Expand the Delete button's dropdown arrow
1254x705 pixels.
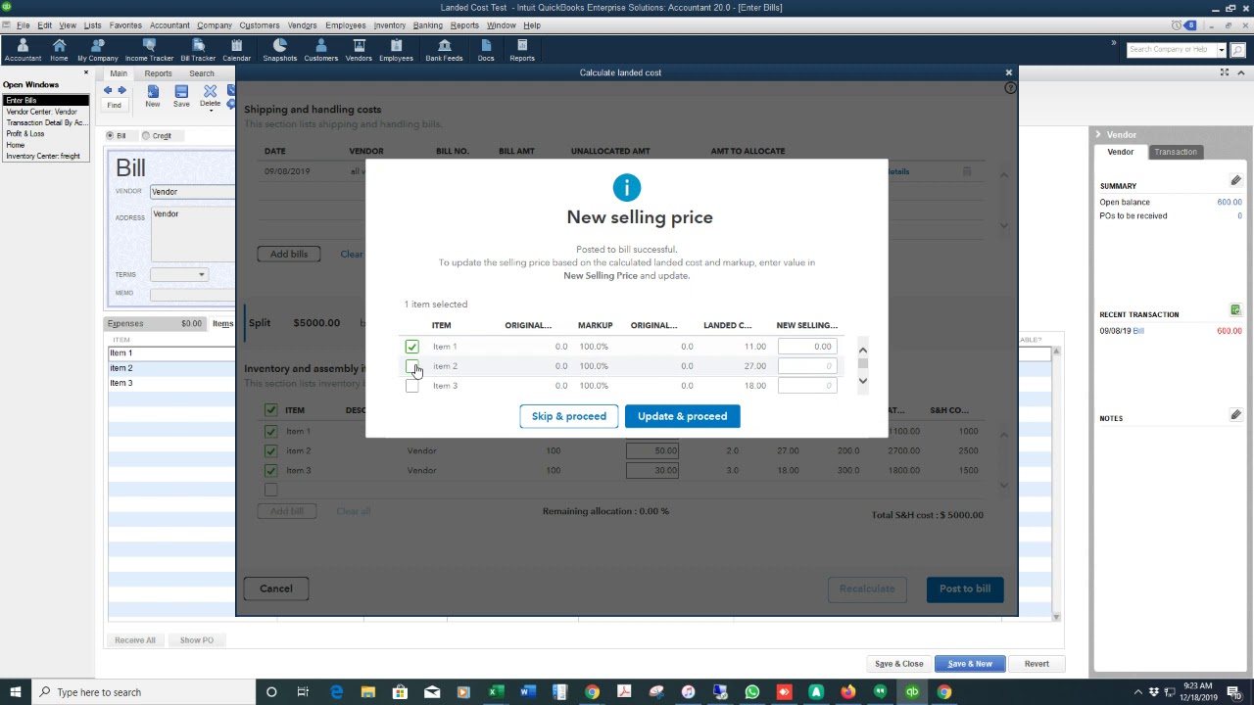point(211,110)
